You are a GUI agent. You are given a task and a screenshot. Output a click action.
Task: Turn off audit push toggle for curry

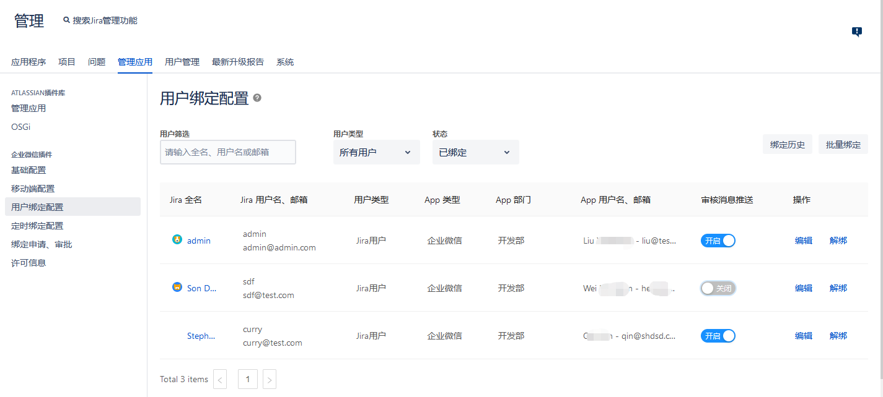718,336
